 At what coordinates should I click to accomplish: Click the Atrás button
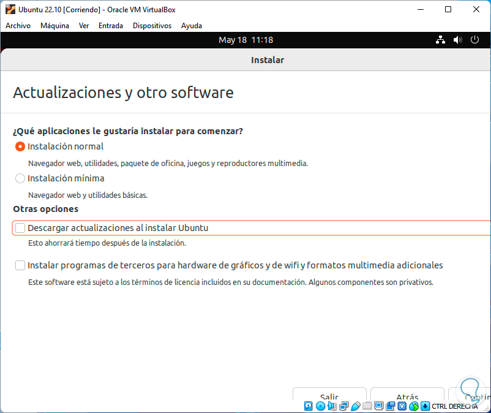point(407,394)
